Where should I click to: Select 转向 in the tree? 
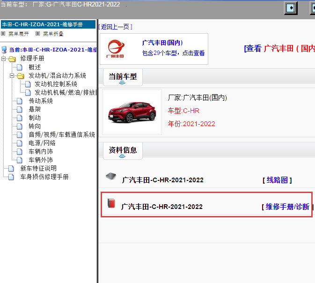[x=35, y=127]
